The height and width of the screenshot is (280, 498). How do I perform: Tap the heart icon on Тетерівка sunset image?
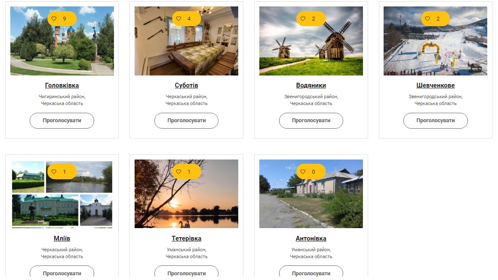179,172
